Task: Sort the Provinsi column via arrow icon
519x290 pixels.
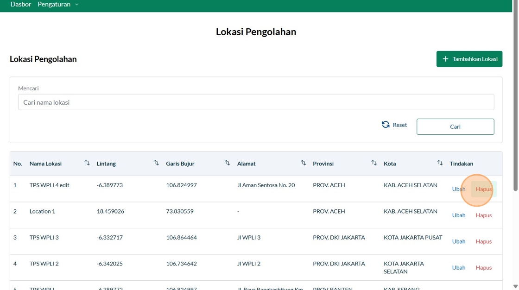Action: pos(374,163)
